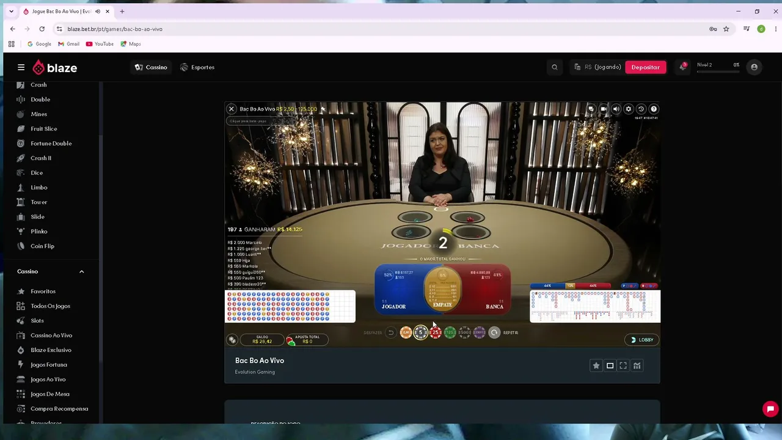
Task: Toggle the game video camera icon
Action: tap(604, 109)
